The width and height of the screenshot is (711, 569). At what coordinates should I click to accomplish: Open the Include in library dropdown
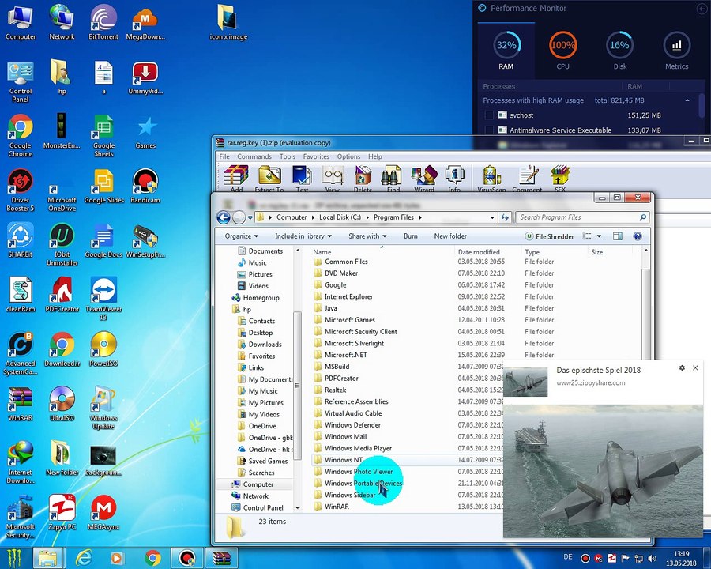coord(303,236)
